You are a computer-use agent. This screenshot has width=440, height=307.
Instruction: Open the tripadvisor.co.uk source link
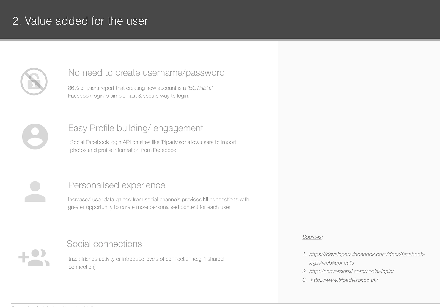(x=344, y=280)
